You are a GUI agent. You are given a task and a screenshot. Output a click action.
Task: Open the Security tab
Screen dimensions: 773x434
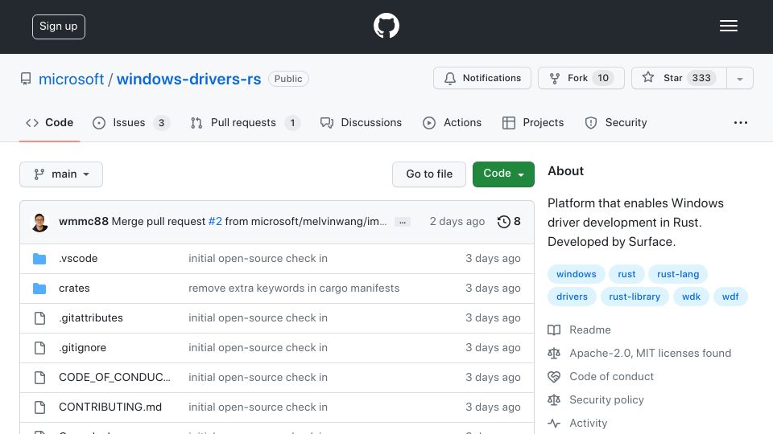616,122
